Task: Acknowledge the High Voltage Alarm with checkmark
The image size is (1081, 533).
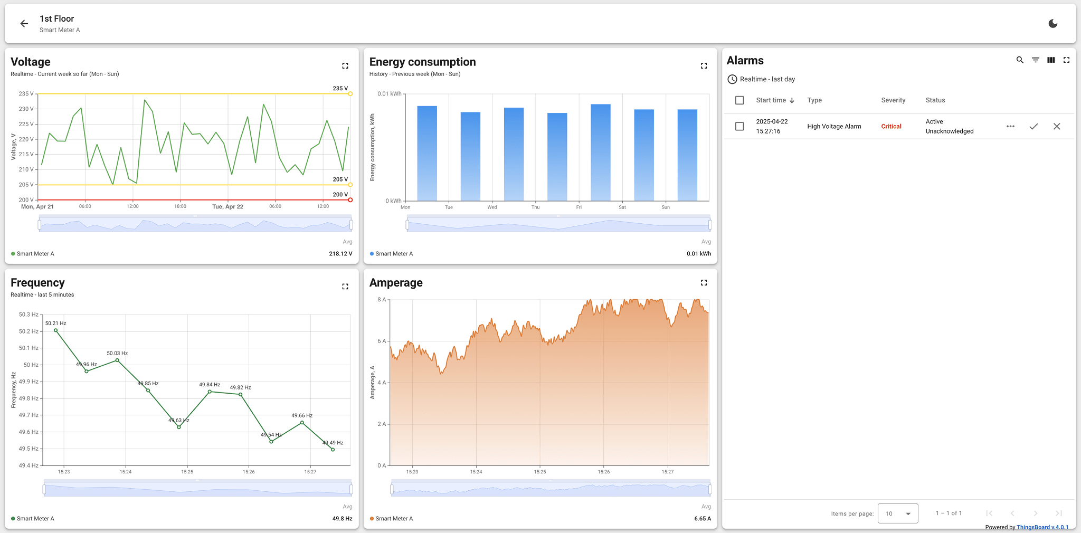Action: [1033, 127]
